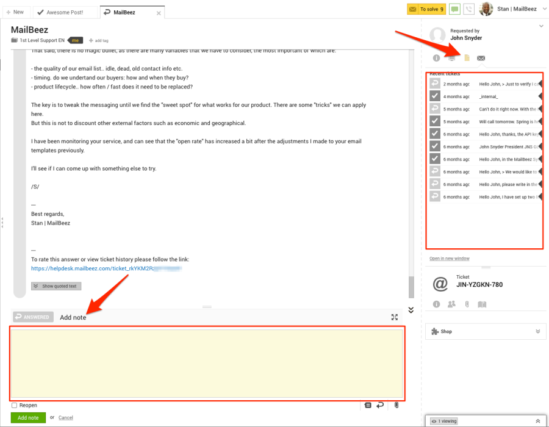Collapse requester panel chevron at top right
Viewport: 549px width, 427px height.
pos(541,26)
